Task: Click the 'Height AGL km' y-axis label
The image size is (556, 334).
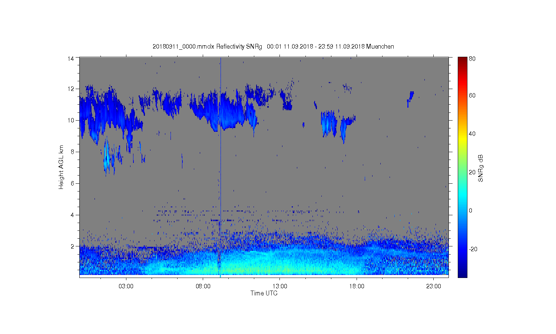Action: pyautogui.click(x=61, y=167)
